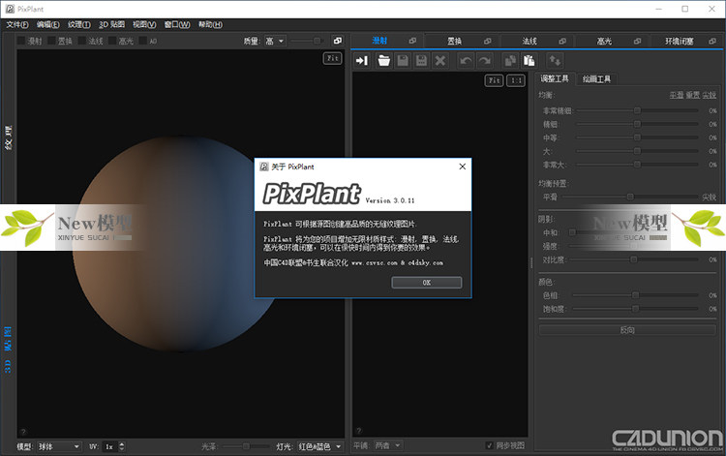Viewport: 726px width, 456px height.
Task: Open the 3D 贴图 menu
Action: [111, 24]
